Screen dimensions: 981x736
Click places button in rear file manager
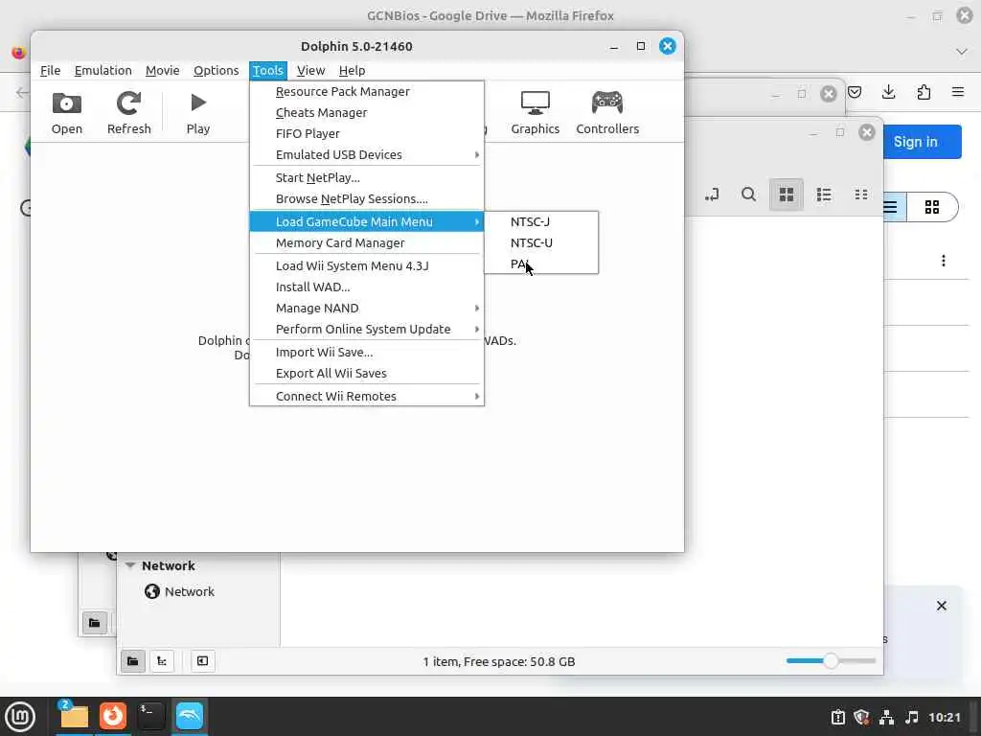point(95,623)
